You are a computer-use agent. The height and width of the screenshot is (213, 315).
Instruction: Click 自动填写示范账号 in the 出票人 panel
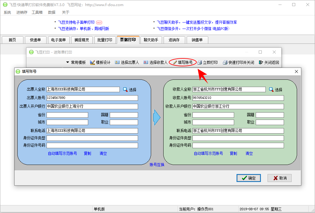click(x=62, y=153)
